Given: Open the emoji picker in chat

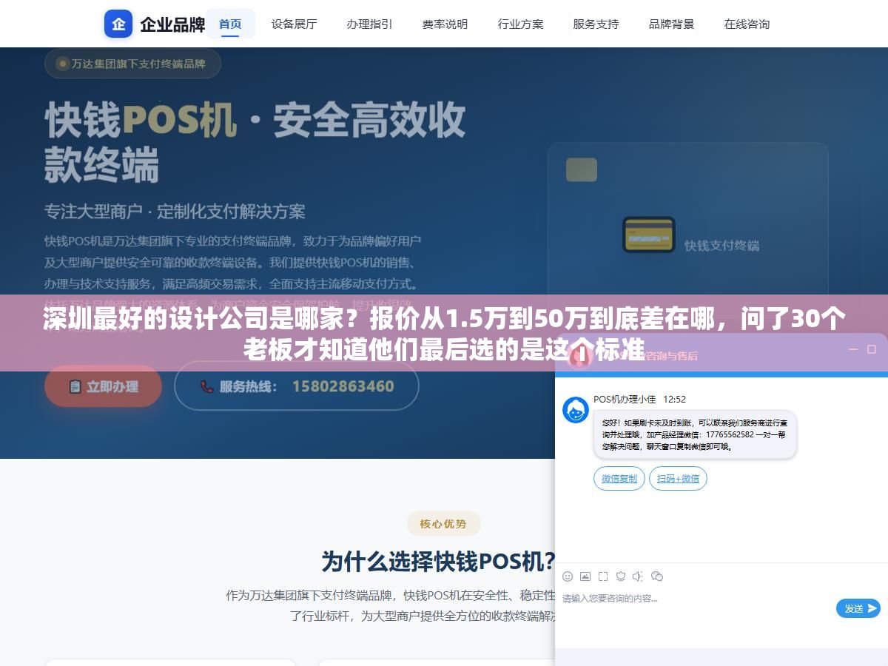Looking at the screenshot, I should [x=568, y=576].
